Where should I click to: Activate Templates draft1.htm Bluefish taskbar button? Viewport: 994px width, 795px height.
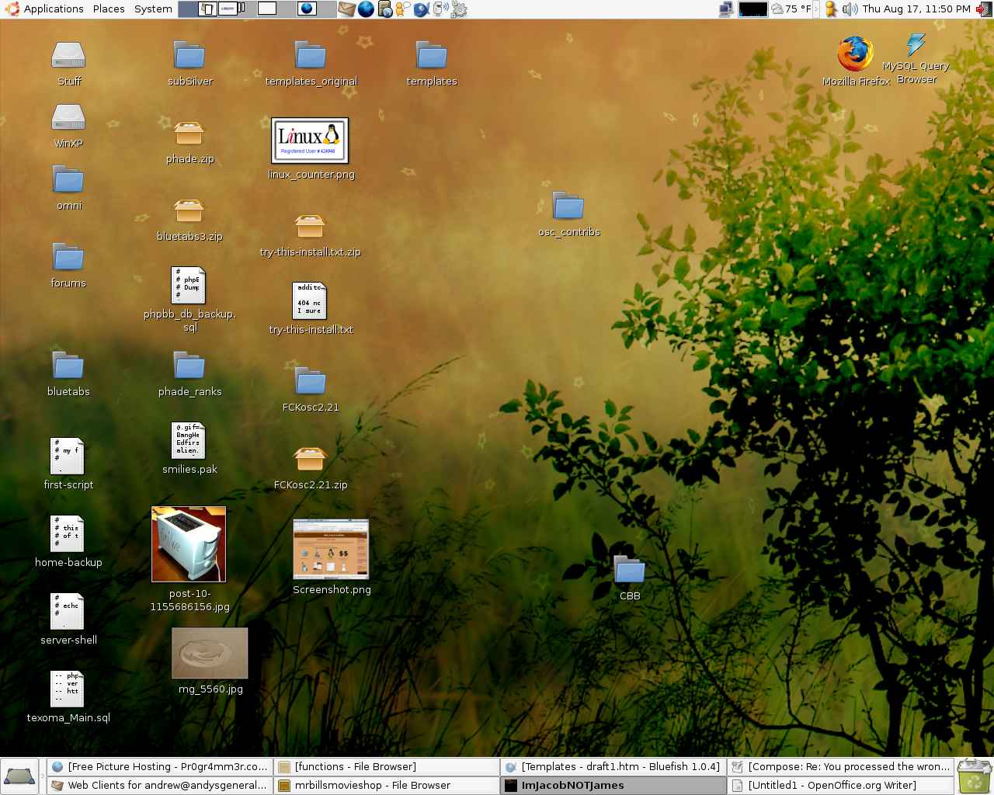tap(613, 767)
